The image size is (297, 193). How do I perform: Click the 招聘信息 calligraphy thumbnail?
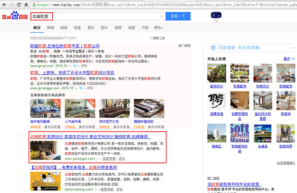point(217,101)
